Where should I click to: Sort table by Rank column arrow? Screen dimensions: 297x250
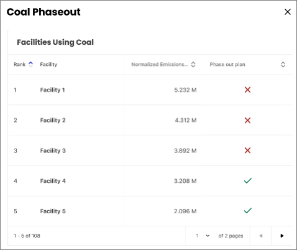click(x=30, y=65)
